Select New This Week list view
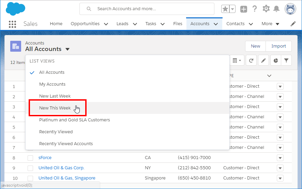The width and height of the screenshot is (302, 189). [x=55, y=108]
